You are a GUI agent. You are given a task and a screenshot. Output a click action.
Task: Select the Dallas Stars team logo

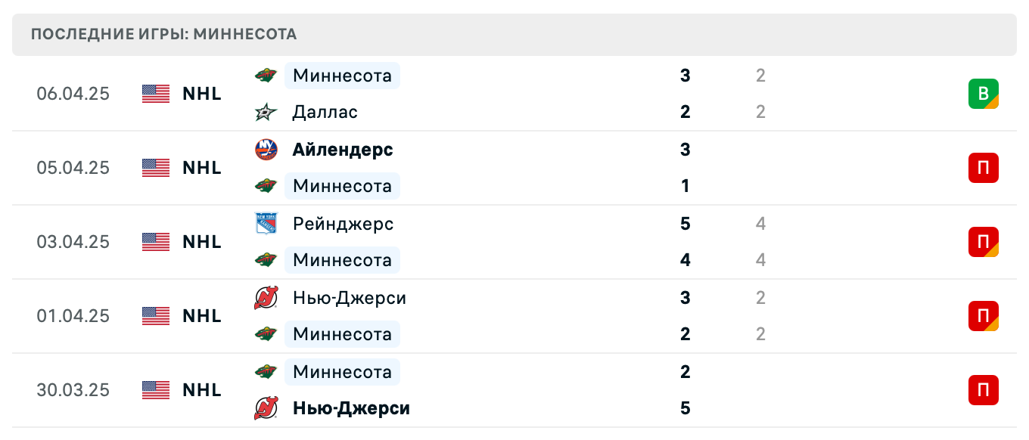pyautogui.click(x=266, y=112)
